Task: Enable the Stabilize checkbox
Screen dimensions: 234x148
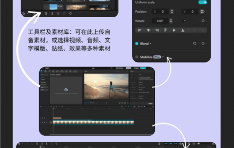Action: point(137,57)
